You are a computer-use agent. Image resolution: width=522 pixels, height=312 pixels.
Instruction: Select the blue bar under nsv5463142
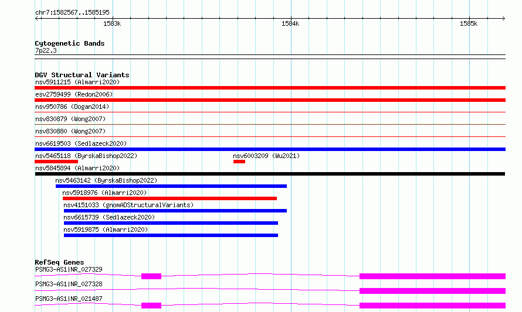tap(171, 186)
